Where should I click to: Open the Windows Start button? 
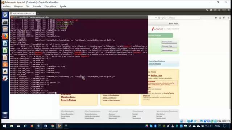pyautogui.click(x=4, y=126)
